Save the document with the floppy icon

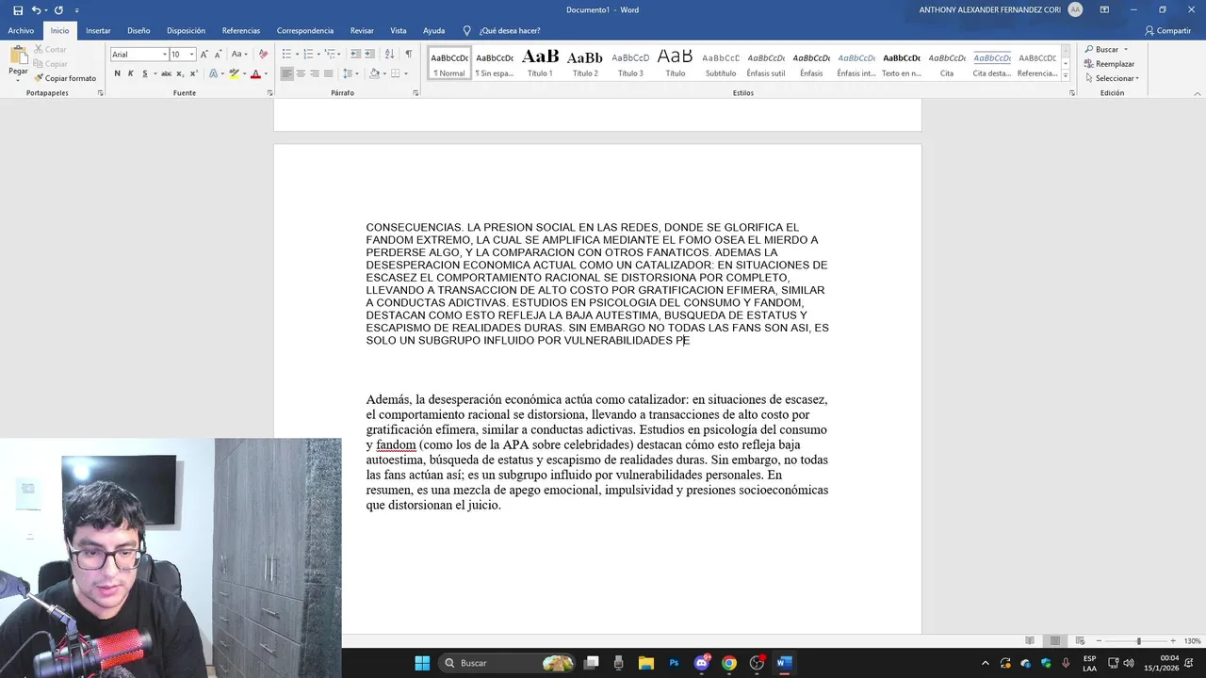pyautogui.click(x=18, y=9)
